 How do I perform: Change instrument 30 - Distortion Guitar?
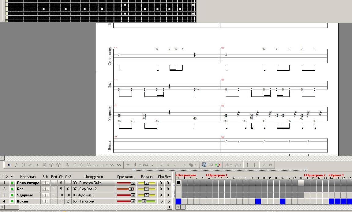(x=93, y=183)
